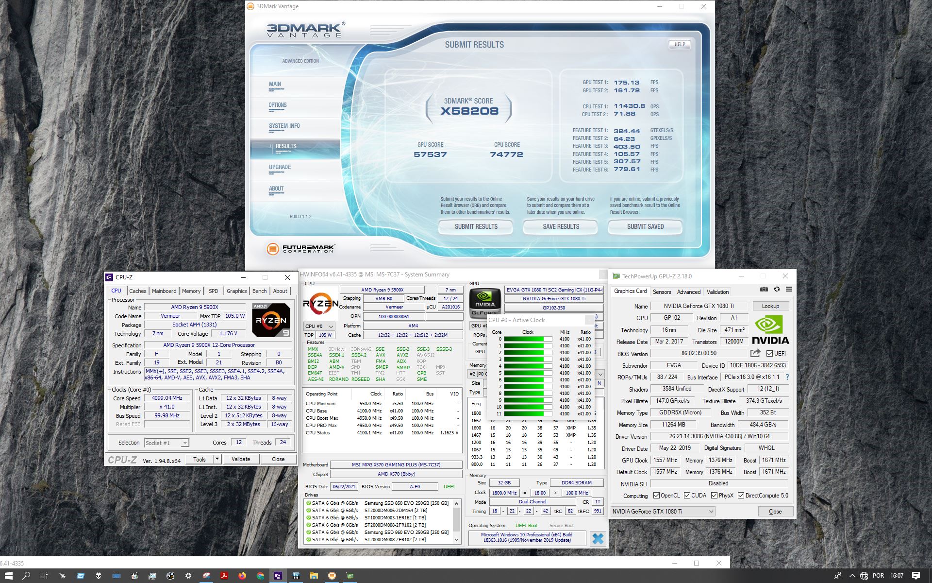Toggle the PhysX checkbox
The image size is (932, 583).
714,496
